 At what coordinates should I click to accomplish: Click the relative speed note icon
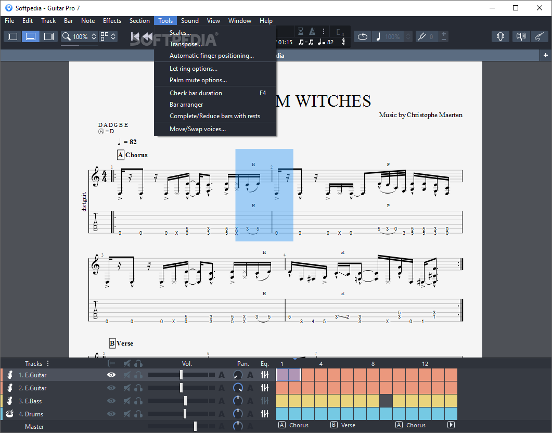pyautogui.click(x=378, y=36)
